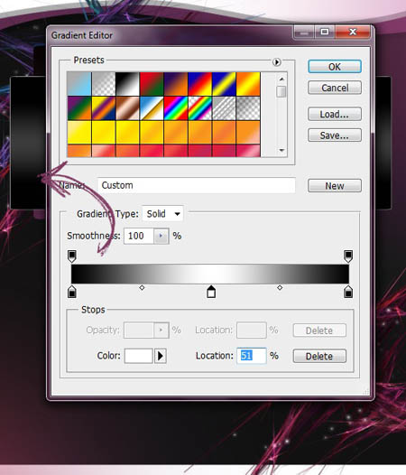
Task: Click the white Color swatch
Action: click(138, 356)
